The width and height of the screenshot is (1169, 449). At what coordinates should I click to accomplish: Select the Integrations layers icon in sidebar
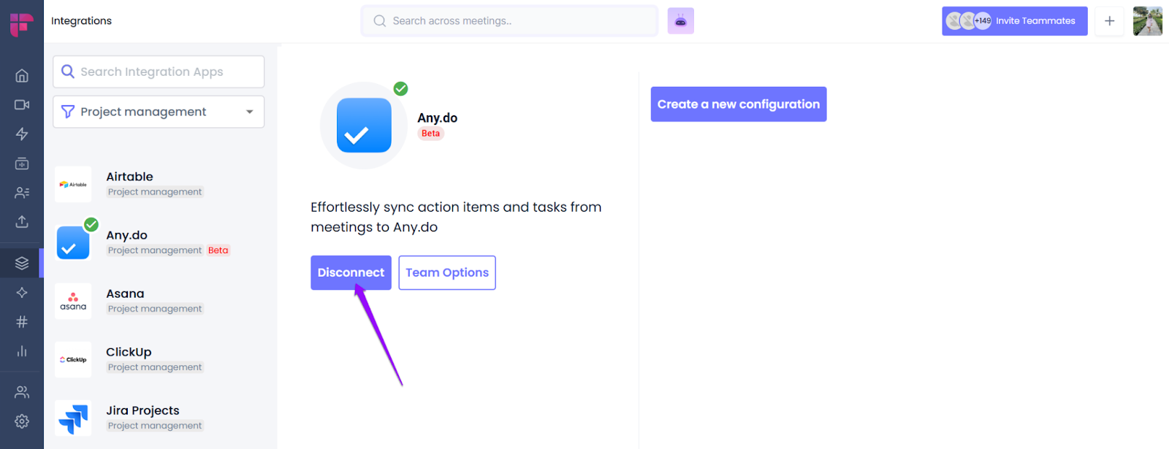point(22,264)
